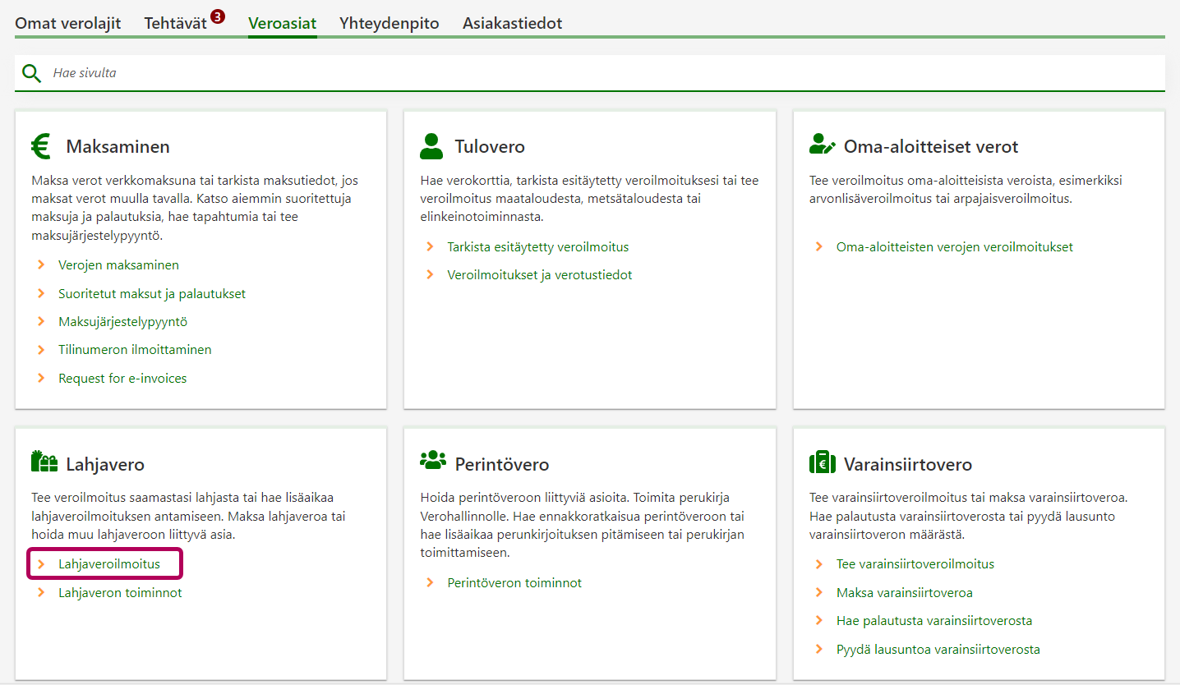
Task: Open the Lahjaveroilmoitus link
Action: pos(108,564)
